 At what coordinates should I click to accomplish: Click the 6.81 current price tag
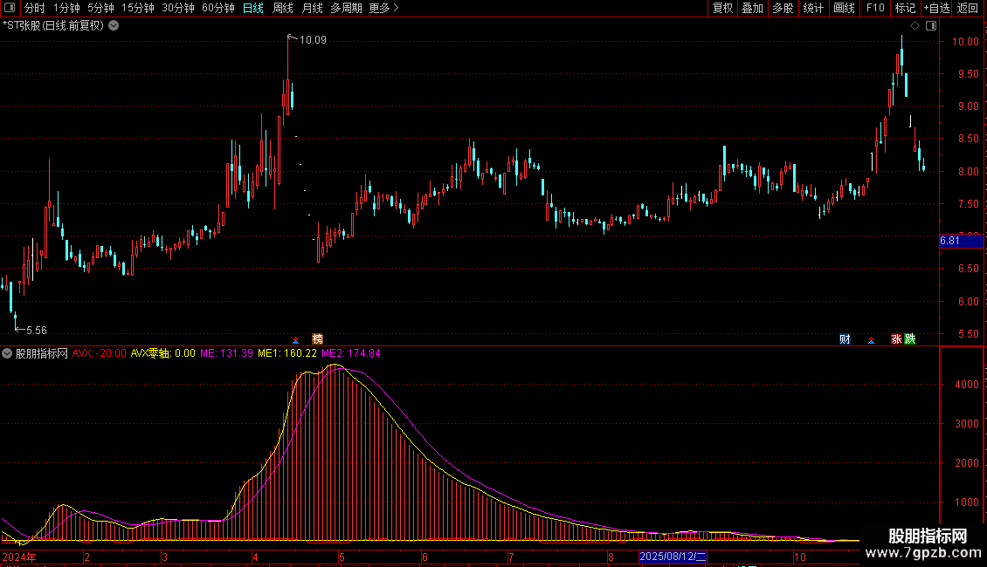click(952, 241)
